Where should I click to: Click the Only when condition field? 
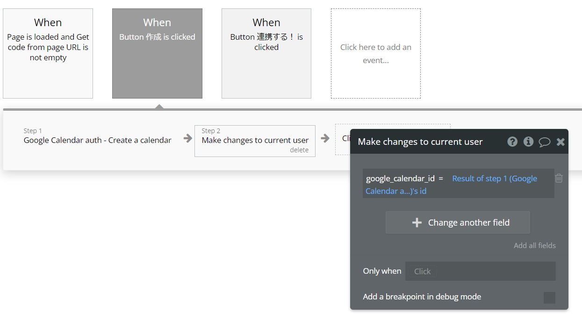point(480,271)
